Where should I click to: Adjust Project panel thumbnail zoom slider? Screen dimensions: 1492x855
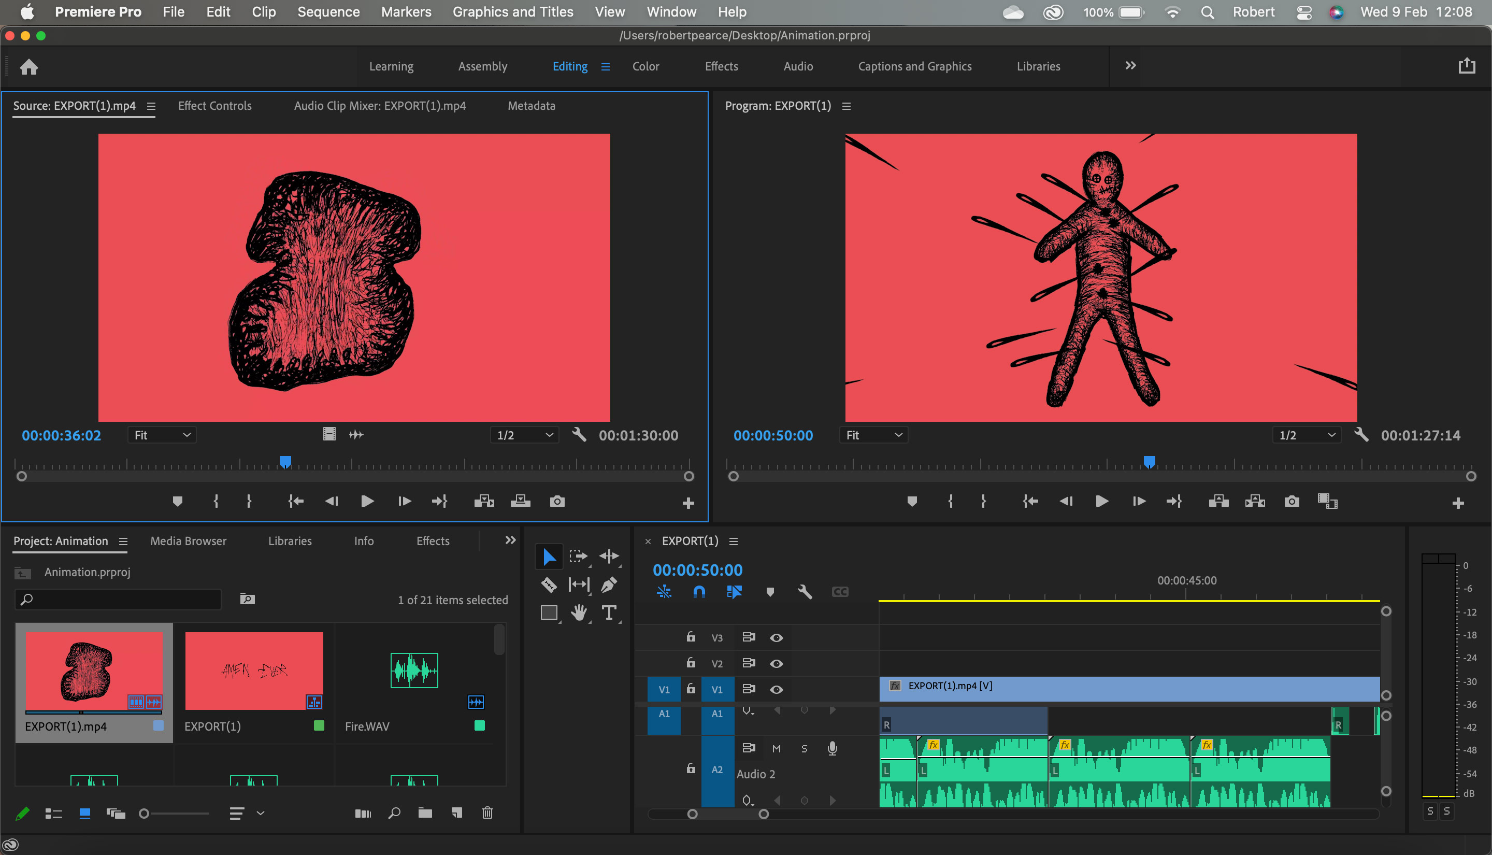pyautogui.click(x=144, y=814)
